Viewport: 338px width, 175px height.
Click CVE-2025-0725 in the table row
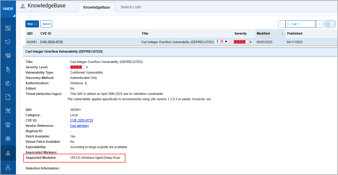(x=51, y=42)
